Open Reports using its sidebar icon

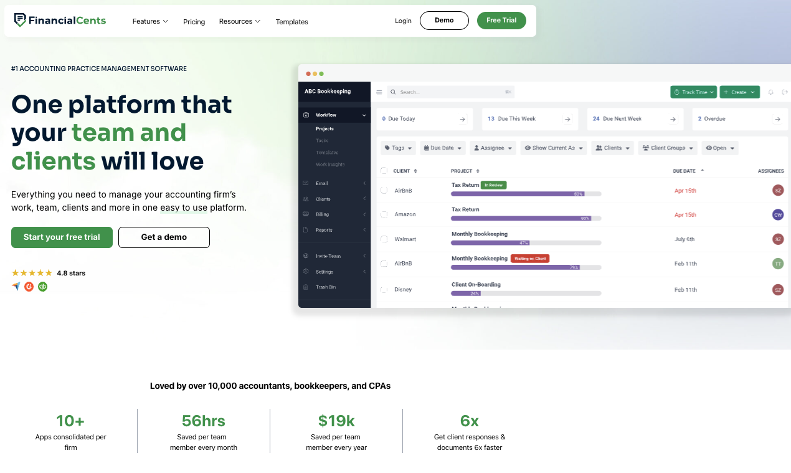tap(305, 229)
